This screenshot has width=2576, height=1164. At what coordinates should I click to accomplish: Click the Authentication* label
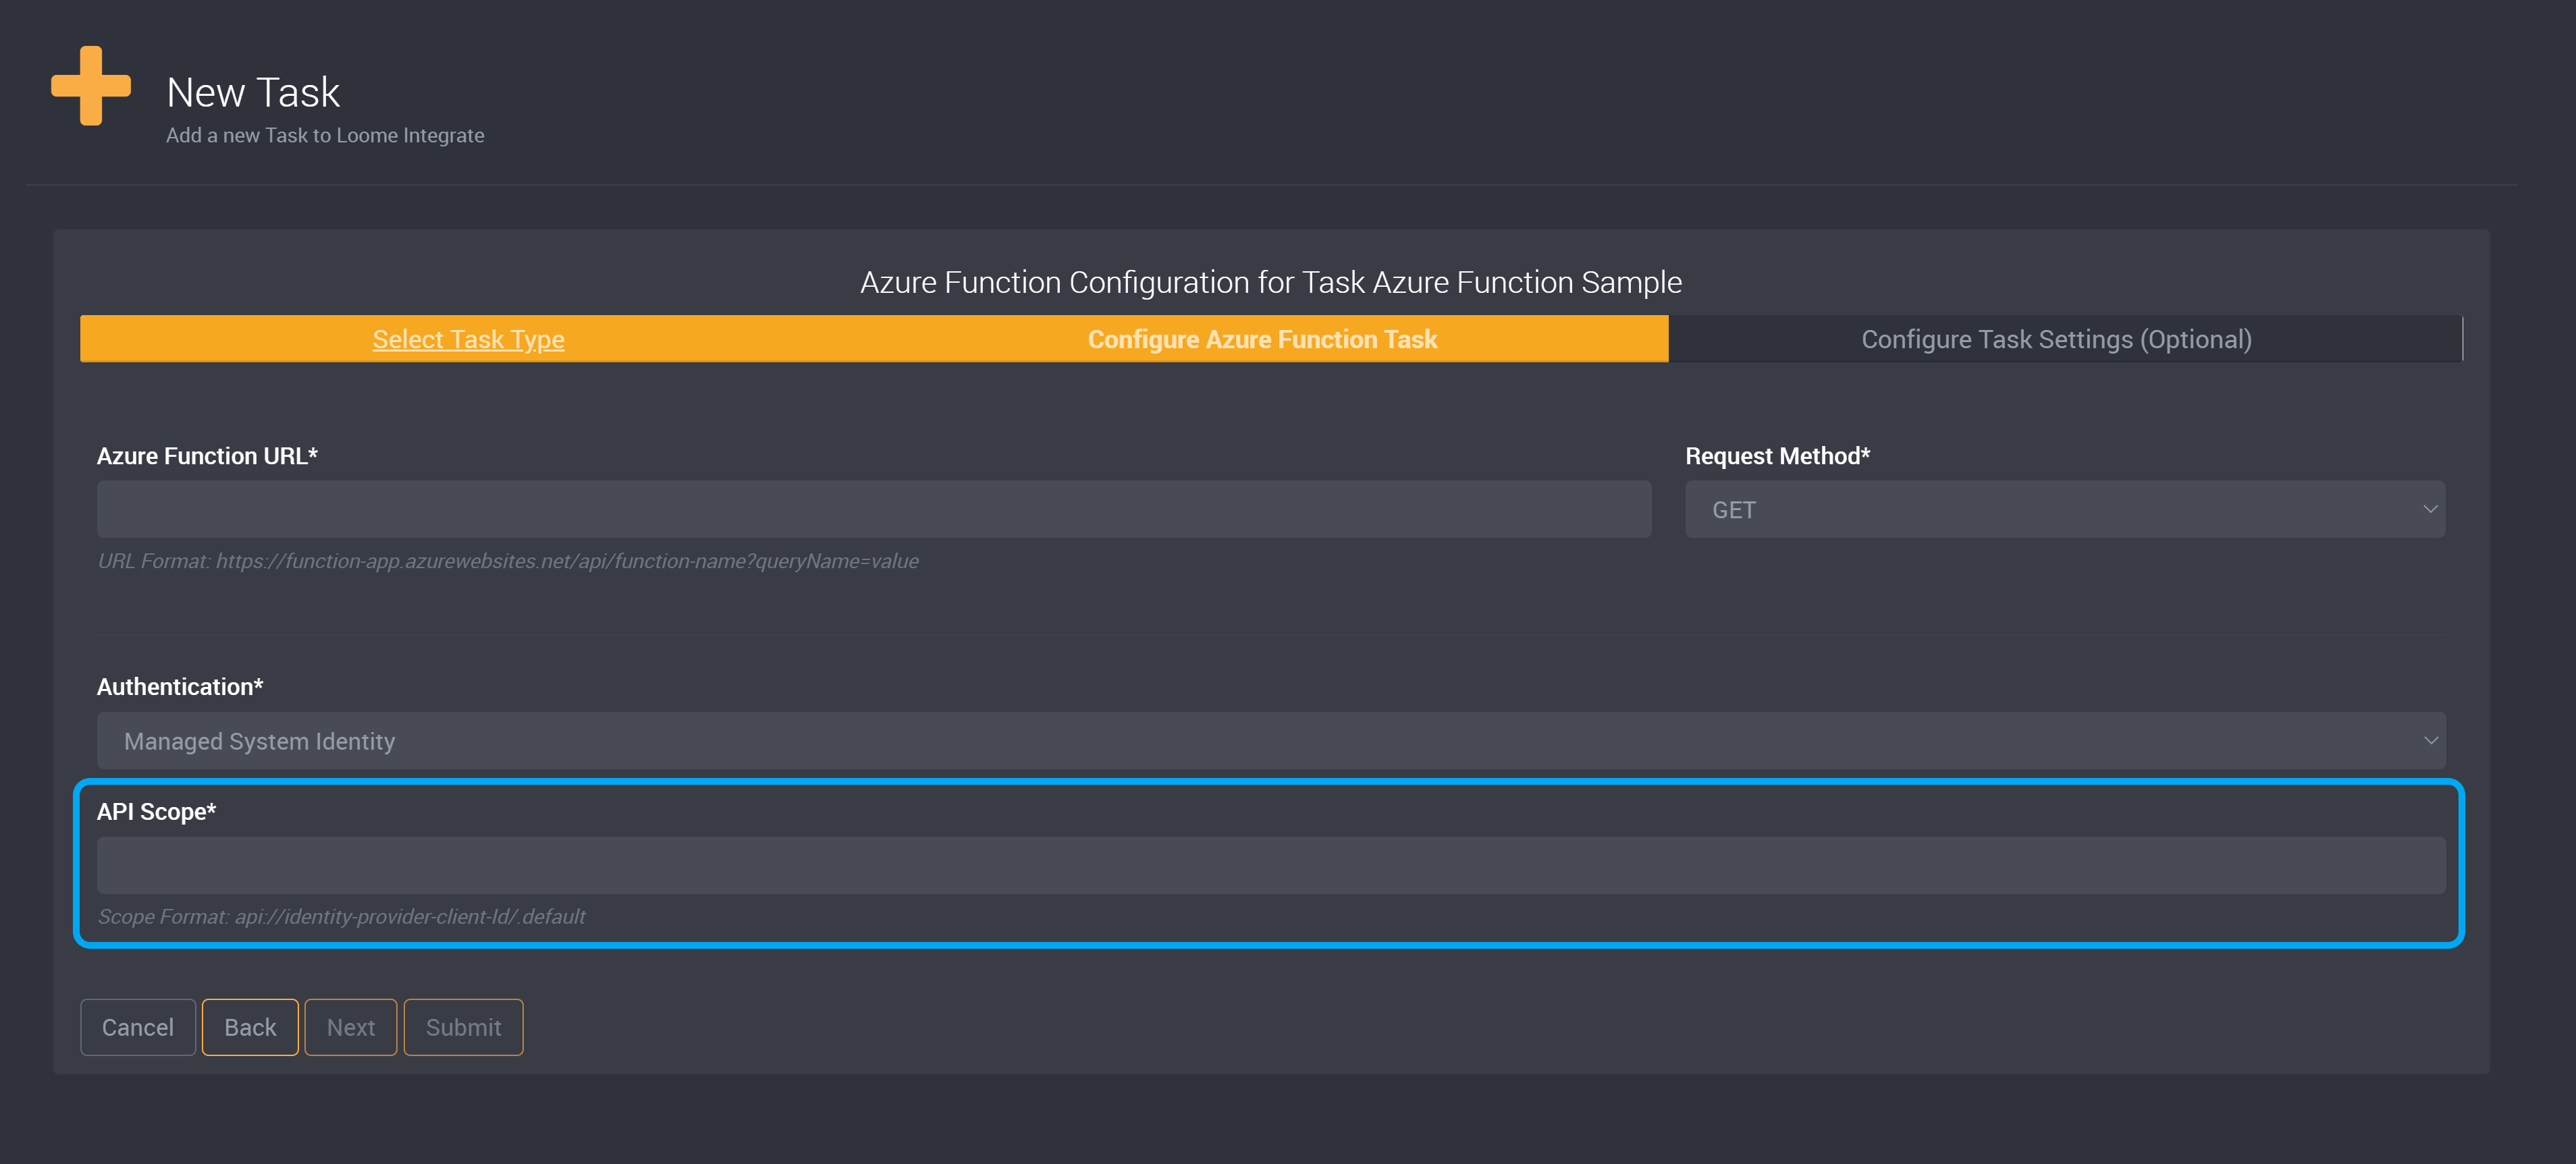click(180, 687)
